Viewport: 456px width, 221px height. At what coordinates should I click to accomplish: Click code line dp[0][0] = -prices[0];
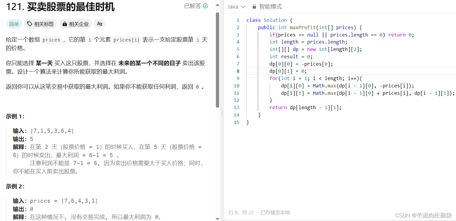pyautogui.click(x=301, y=64)
